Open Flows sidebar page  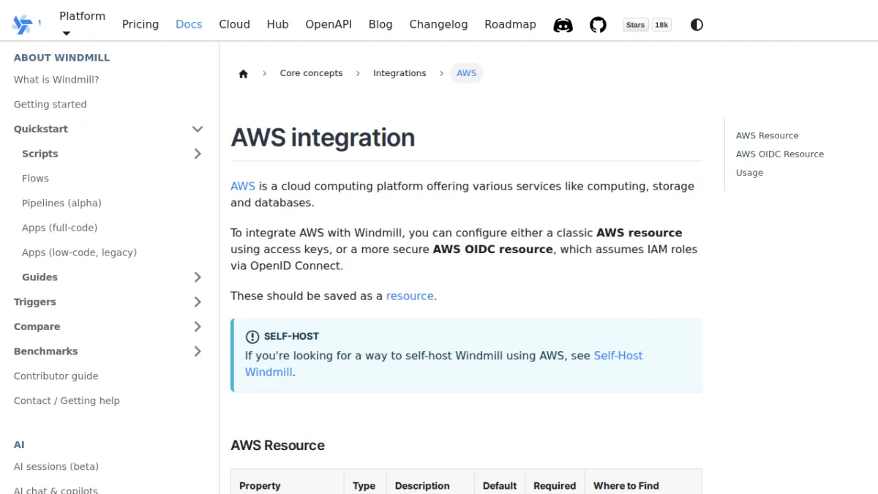[x=35, y=179]
